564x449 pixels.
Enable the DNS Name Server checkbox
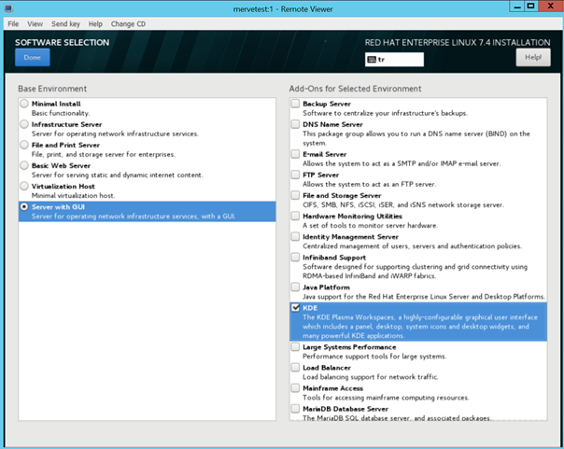tap(295, 124)
